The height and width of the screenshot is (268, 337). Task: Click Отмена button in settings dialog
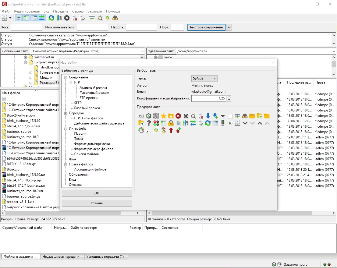click(x=97, y=203)
